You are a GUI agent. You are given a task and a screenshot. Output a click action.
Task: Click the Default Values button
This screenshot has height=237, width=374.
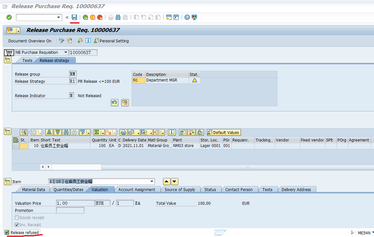coord(224,132)
